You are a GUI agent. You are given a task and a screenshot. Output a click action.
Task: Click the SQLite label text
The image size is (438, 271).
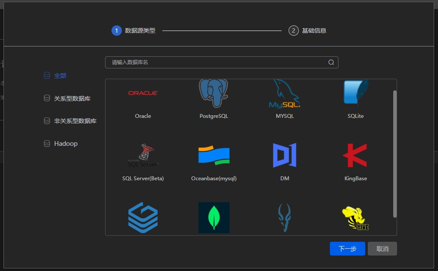tap(356, 116)
